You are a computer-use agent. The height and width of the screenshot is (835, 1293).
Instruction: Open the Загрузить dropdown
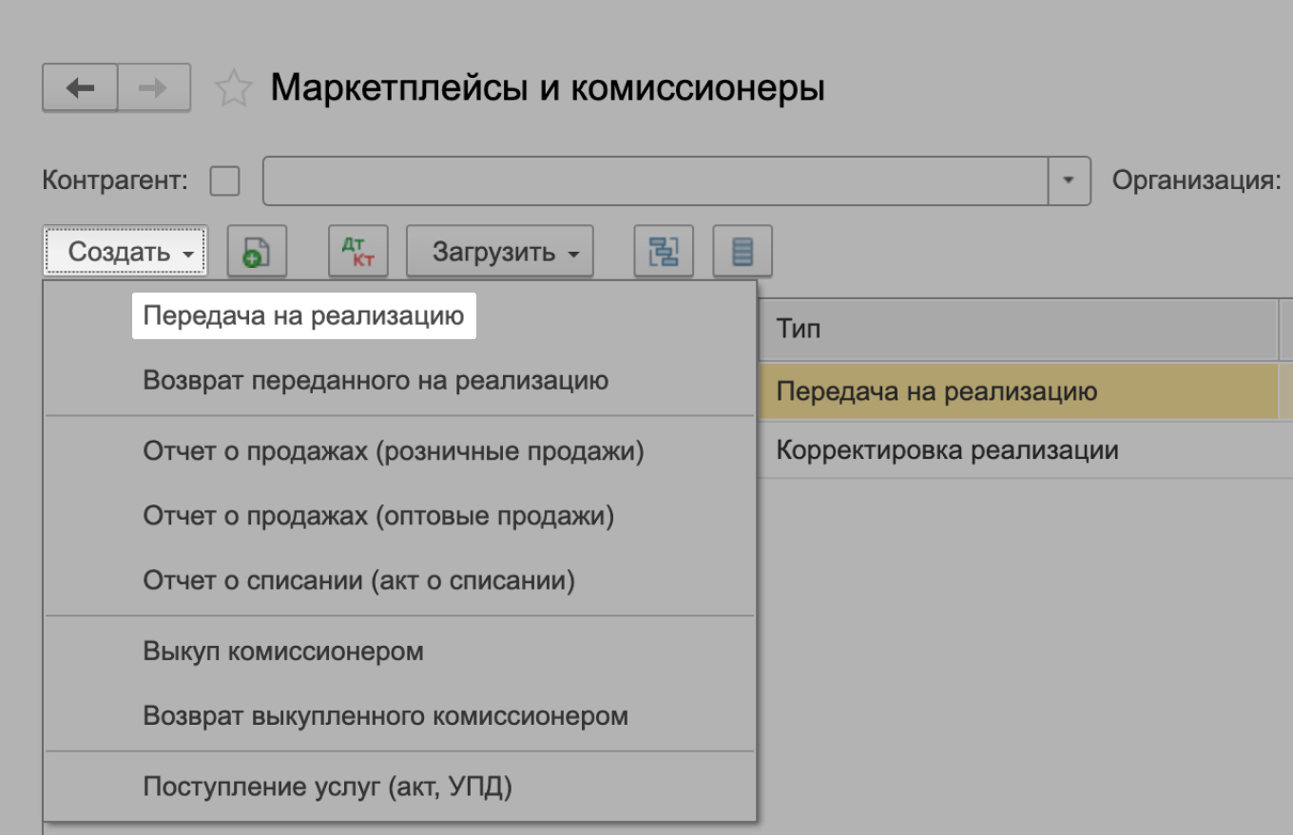click(498, 250)
